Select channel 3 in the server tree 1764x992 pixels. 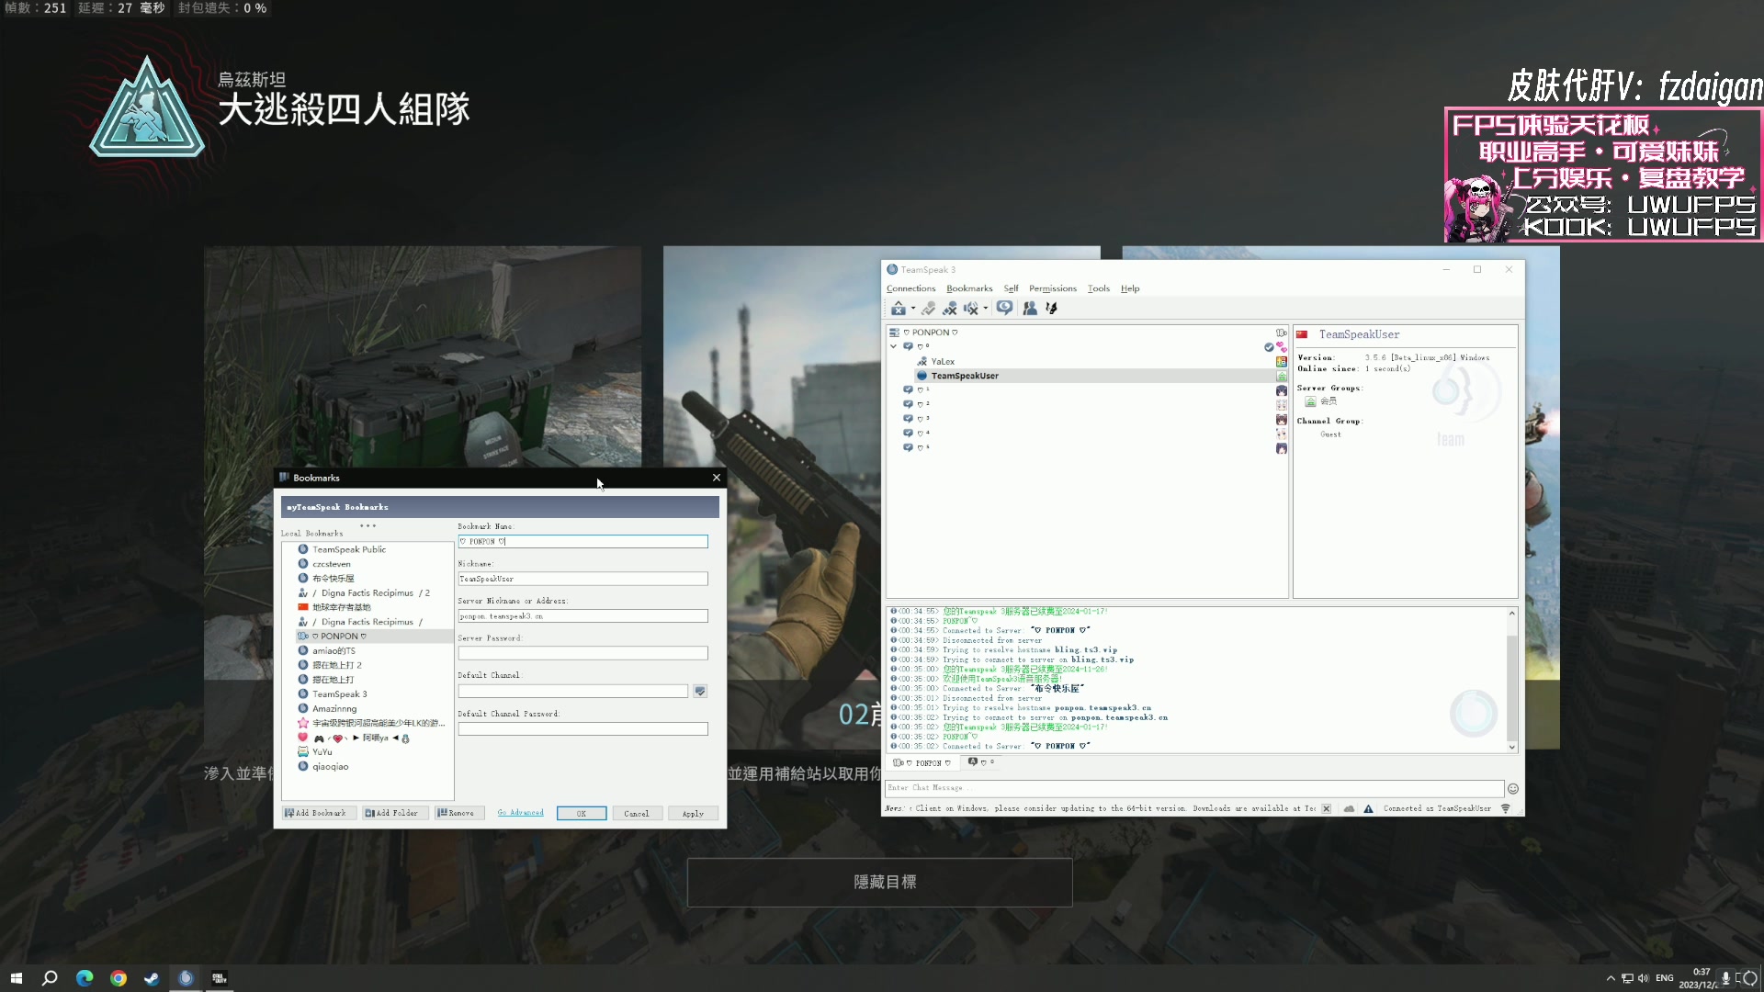point(916,419)
